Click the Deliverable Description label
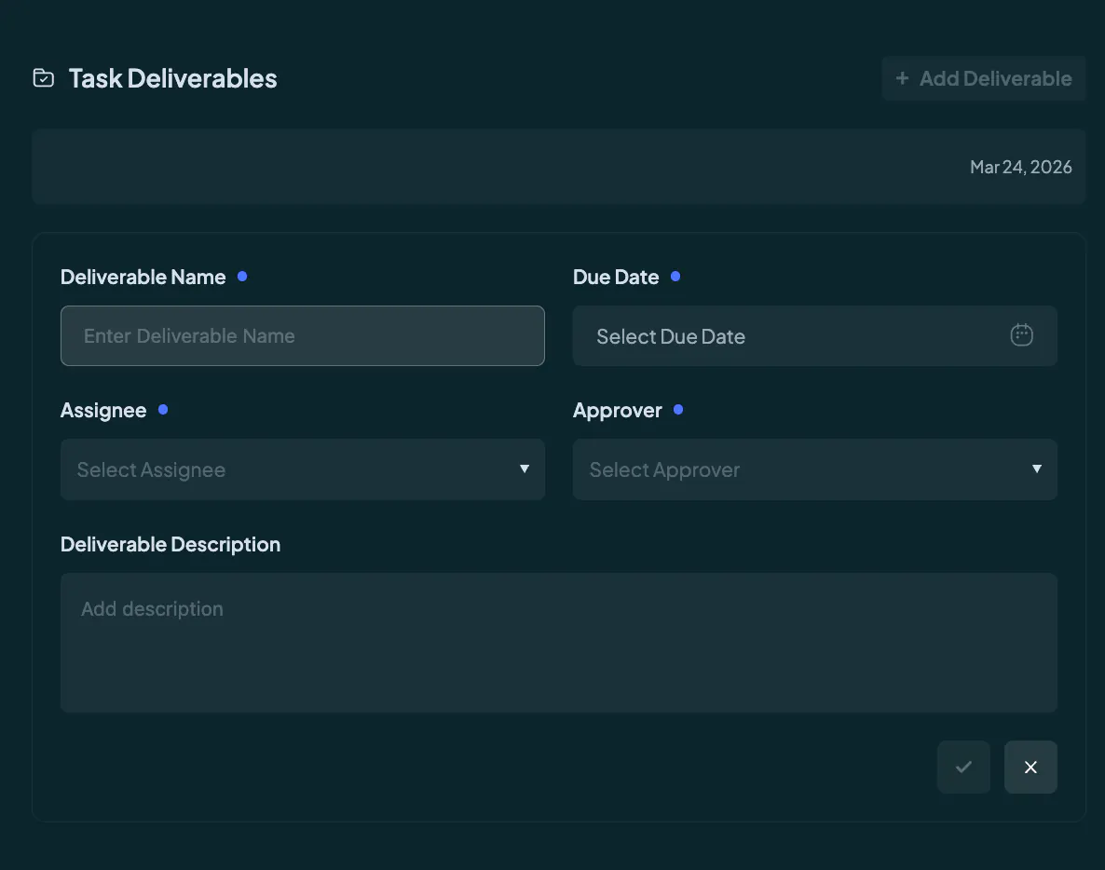1105x870 pixels. tap(171, 544)
